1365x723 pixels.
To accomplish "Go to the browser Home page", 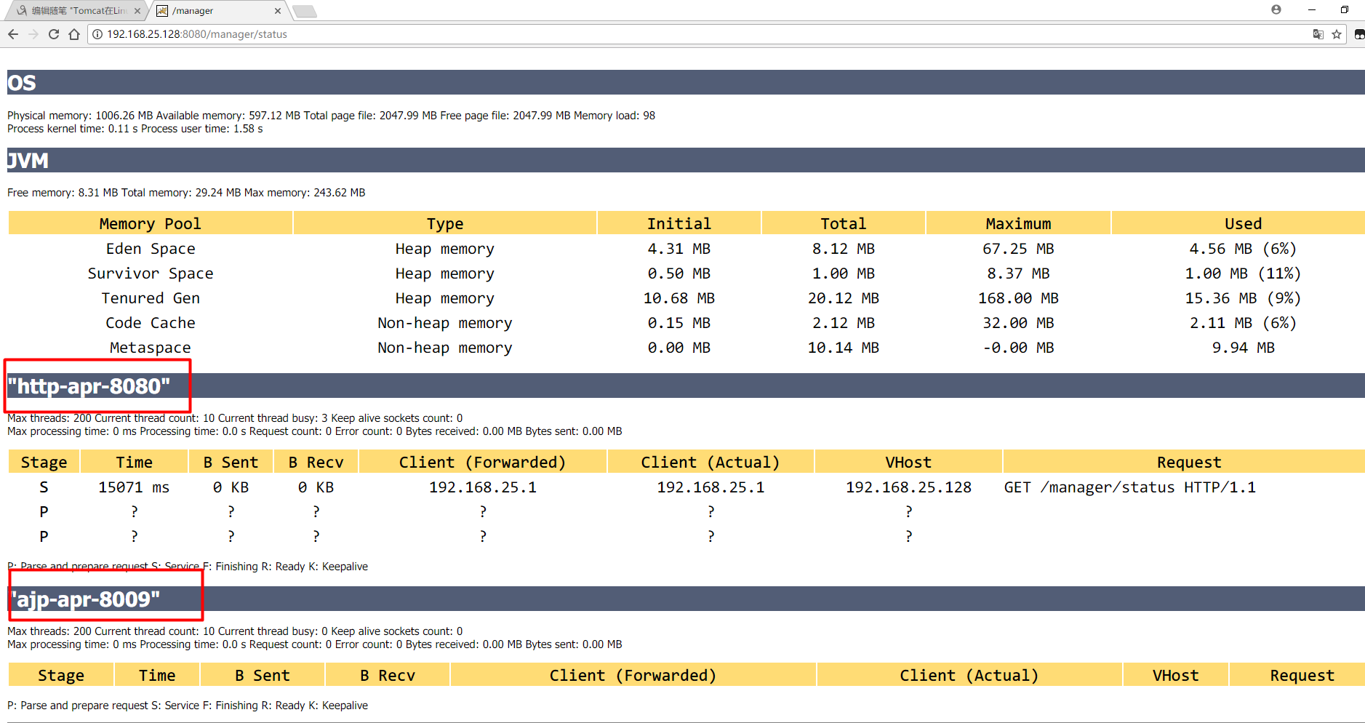I will (74, 34).
